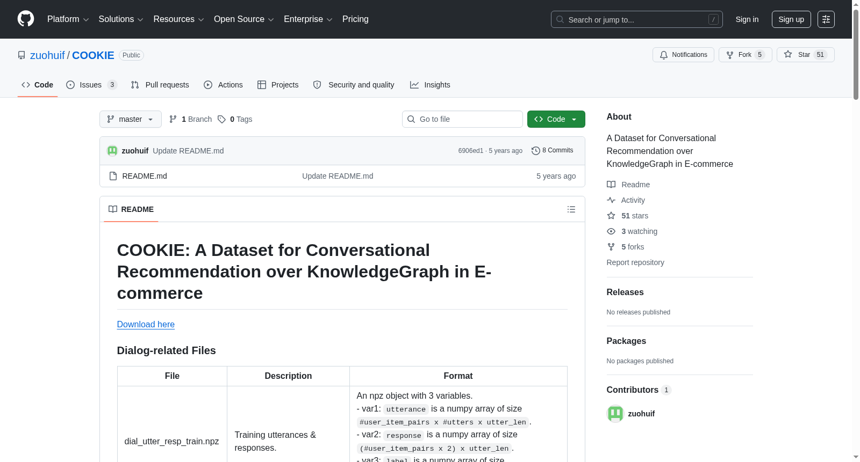View the 0 Tags list
860x462 pixels.
click(x=235, y=119)
